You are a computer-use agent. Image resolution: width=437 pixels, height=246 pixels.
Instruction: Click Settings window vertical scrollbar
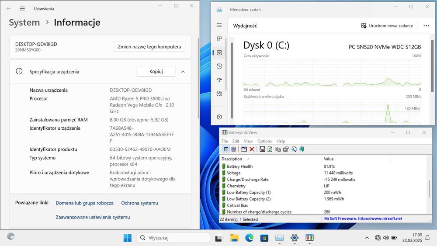point(198,78)
